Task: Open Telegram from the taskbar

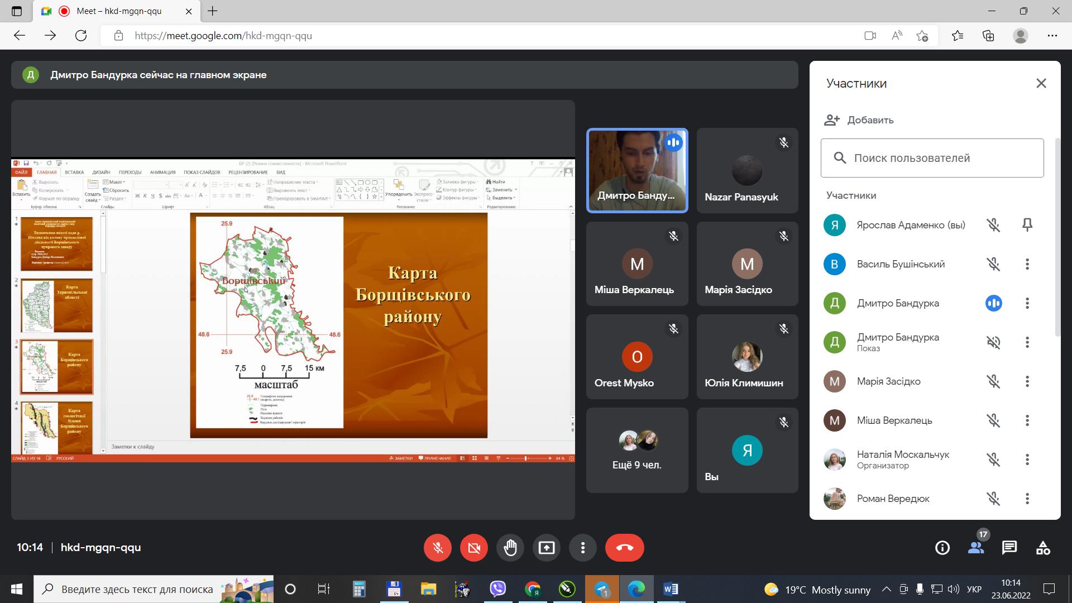Action: coord(601,589)
